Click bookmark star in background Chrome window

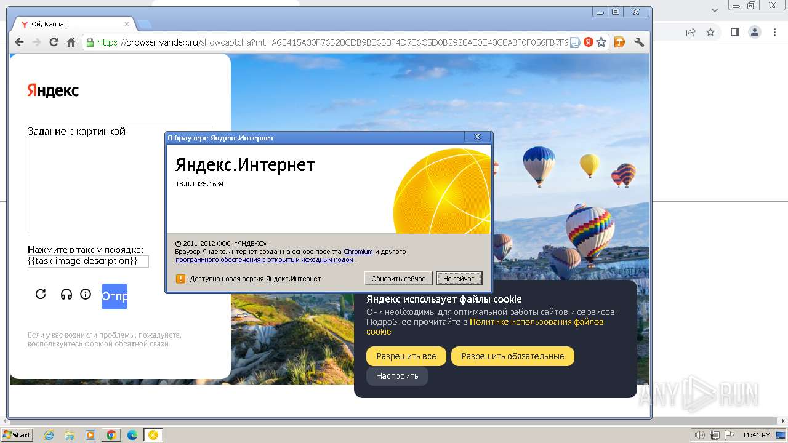click(710, 32)
